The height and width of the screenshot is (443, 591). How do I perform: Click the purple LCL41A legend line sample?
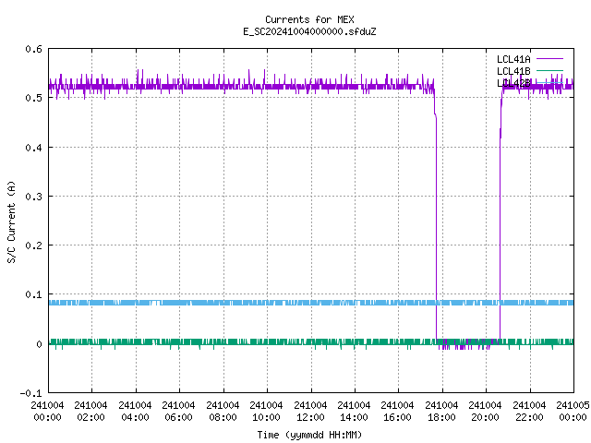[549, 59]
